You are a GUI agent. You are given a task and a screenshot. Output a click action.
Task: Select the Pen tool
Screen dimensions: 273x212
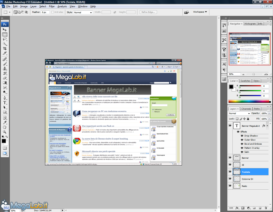(5, 98)
